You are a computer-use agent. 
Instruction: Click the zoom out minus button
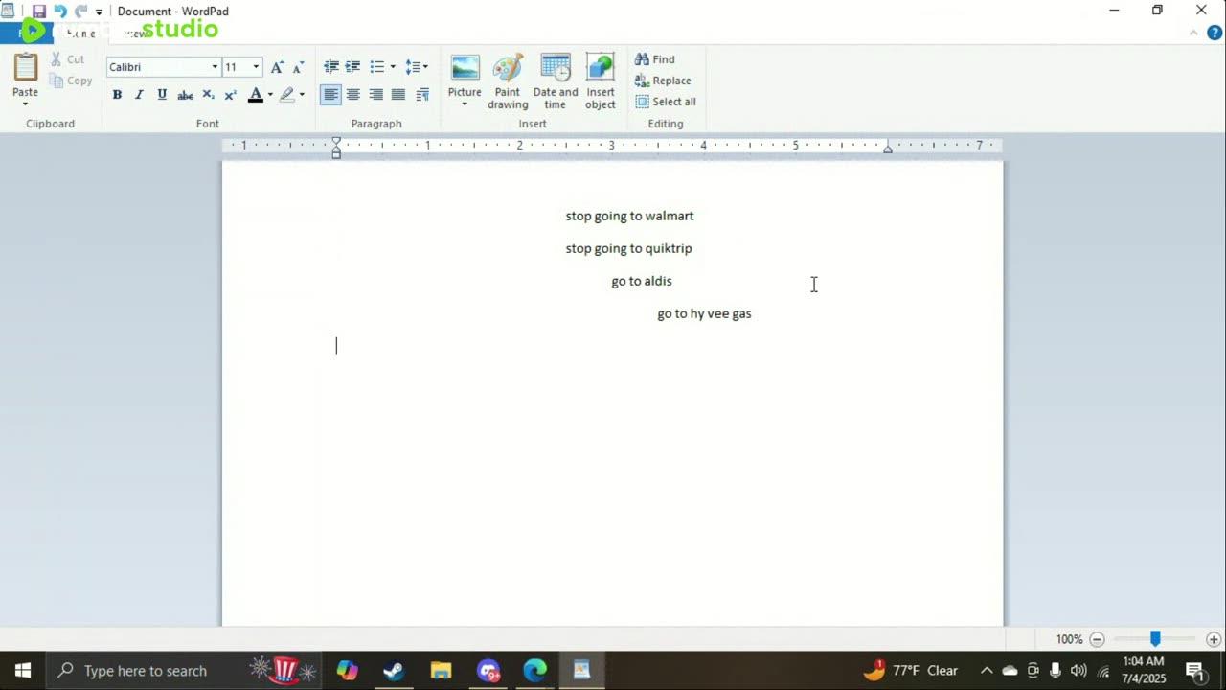[x=1098, y=639]
